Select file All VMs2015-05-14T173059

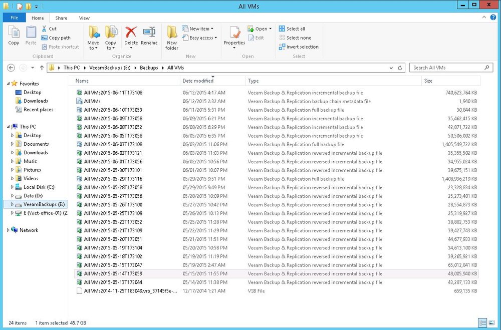(x=277, y=274)
